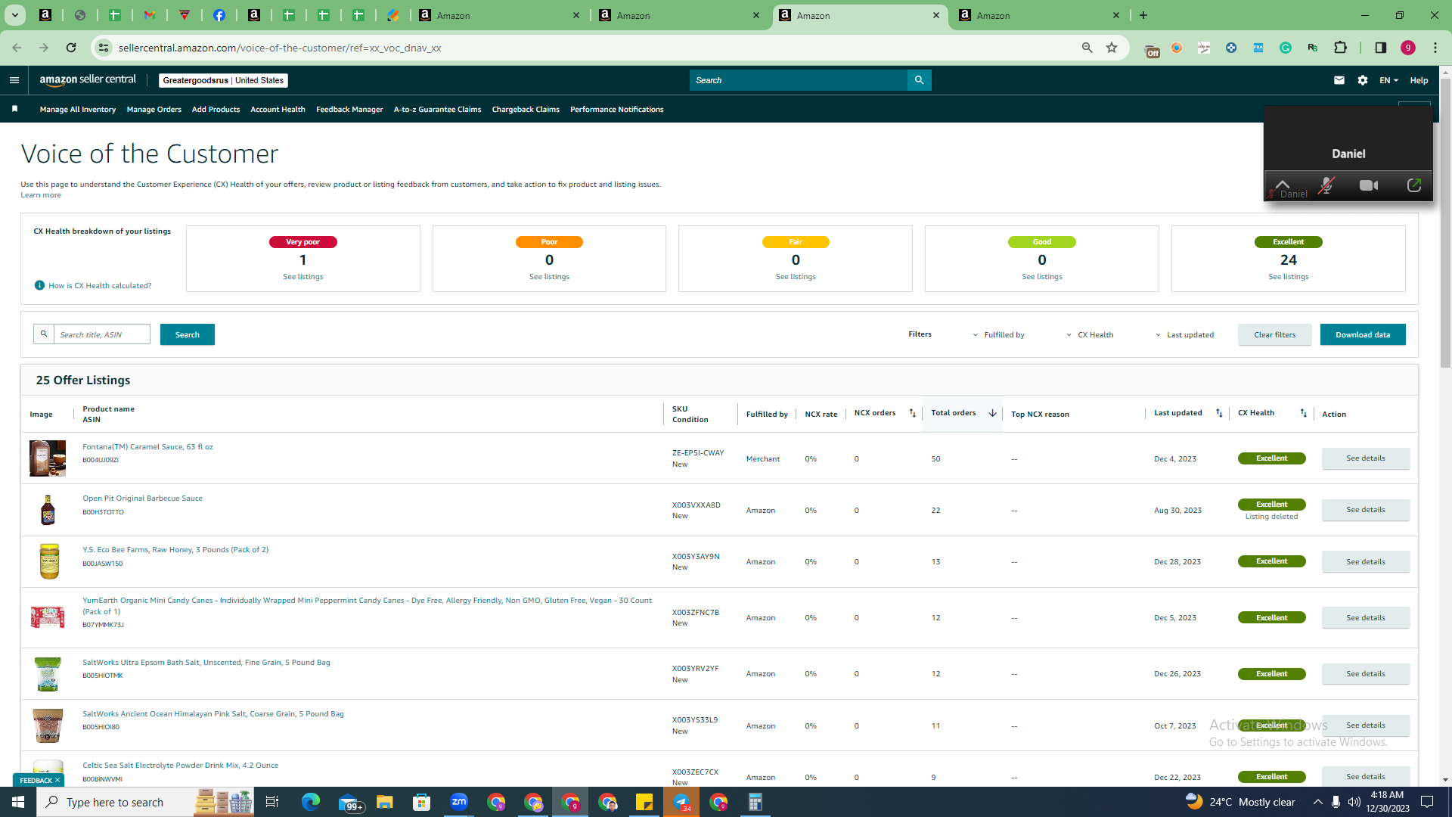Open File Explorer from the taskbar
This screenshot has width=1452, height=817.
tap(385, 802)
